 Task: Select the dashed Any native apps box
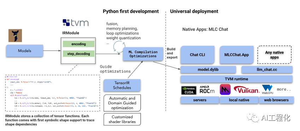pos(275,55)
